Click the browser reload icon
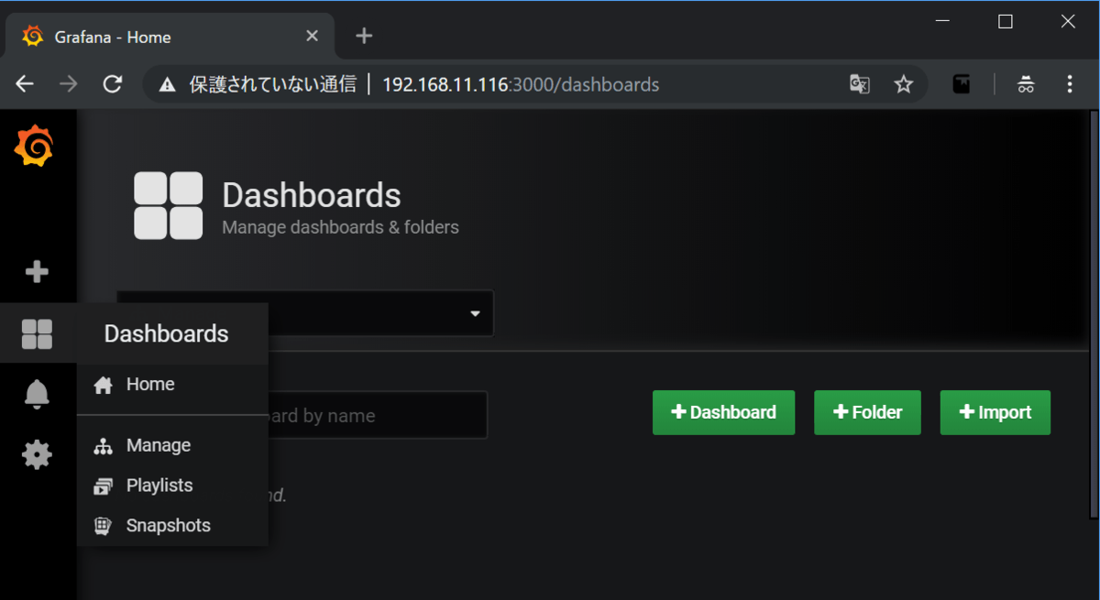 click(113, 85)
